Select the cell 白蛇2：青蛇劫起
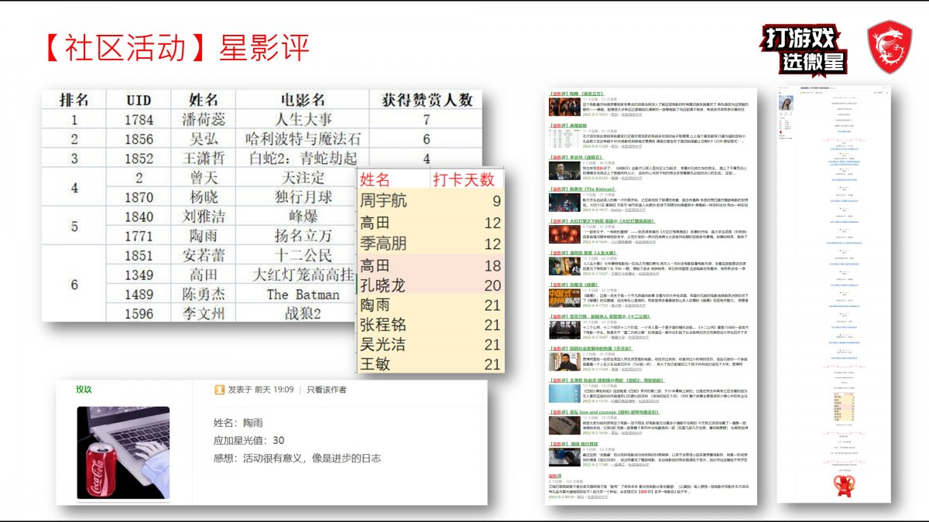Viewport: 929px width, 522px height. [x=303, y=159]
